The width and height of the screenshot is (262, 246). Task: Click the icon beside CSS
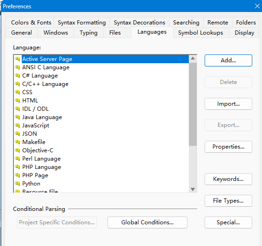(17, 92)
